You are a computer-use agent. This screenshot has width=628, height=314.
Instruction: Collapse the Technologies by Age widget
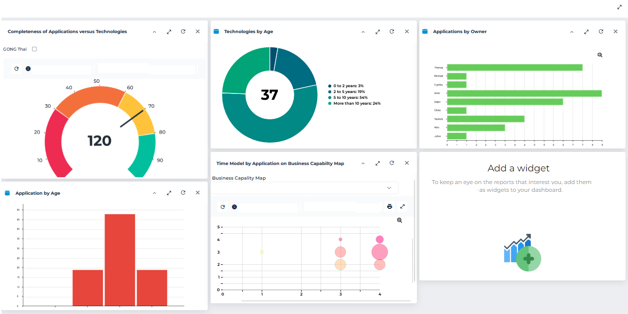click(363, 32)
